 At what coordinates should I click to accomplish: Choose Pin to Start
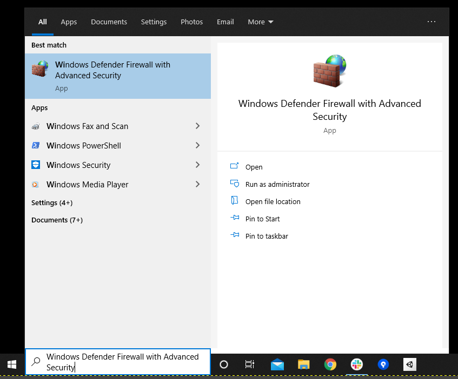[262, 219]
